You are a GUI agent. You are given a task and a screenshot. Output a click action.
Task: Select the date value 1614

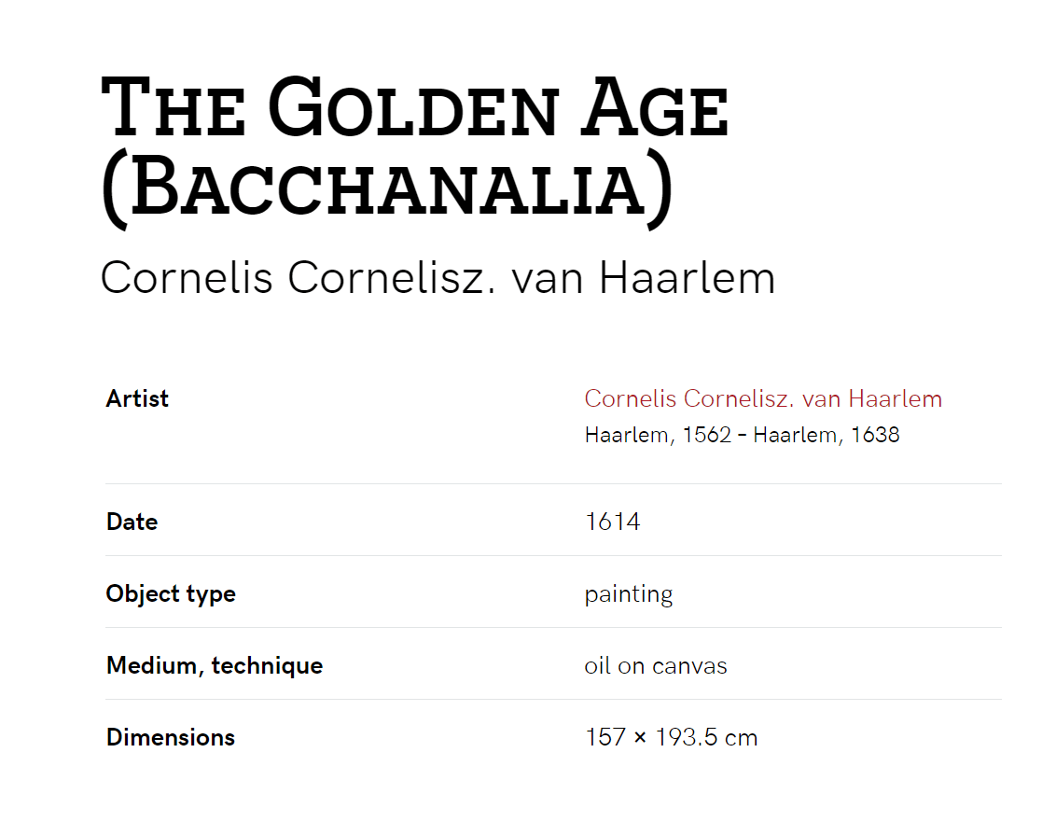[613, 522]
